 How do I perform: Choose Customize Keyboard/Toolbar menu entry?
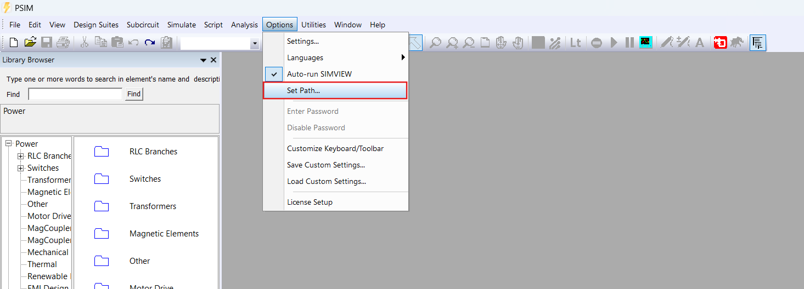tap(335, 148)
